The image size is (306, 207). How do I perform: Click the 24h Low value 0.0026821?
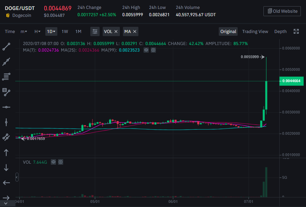[159, 15]
